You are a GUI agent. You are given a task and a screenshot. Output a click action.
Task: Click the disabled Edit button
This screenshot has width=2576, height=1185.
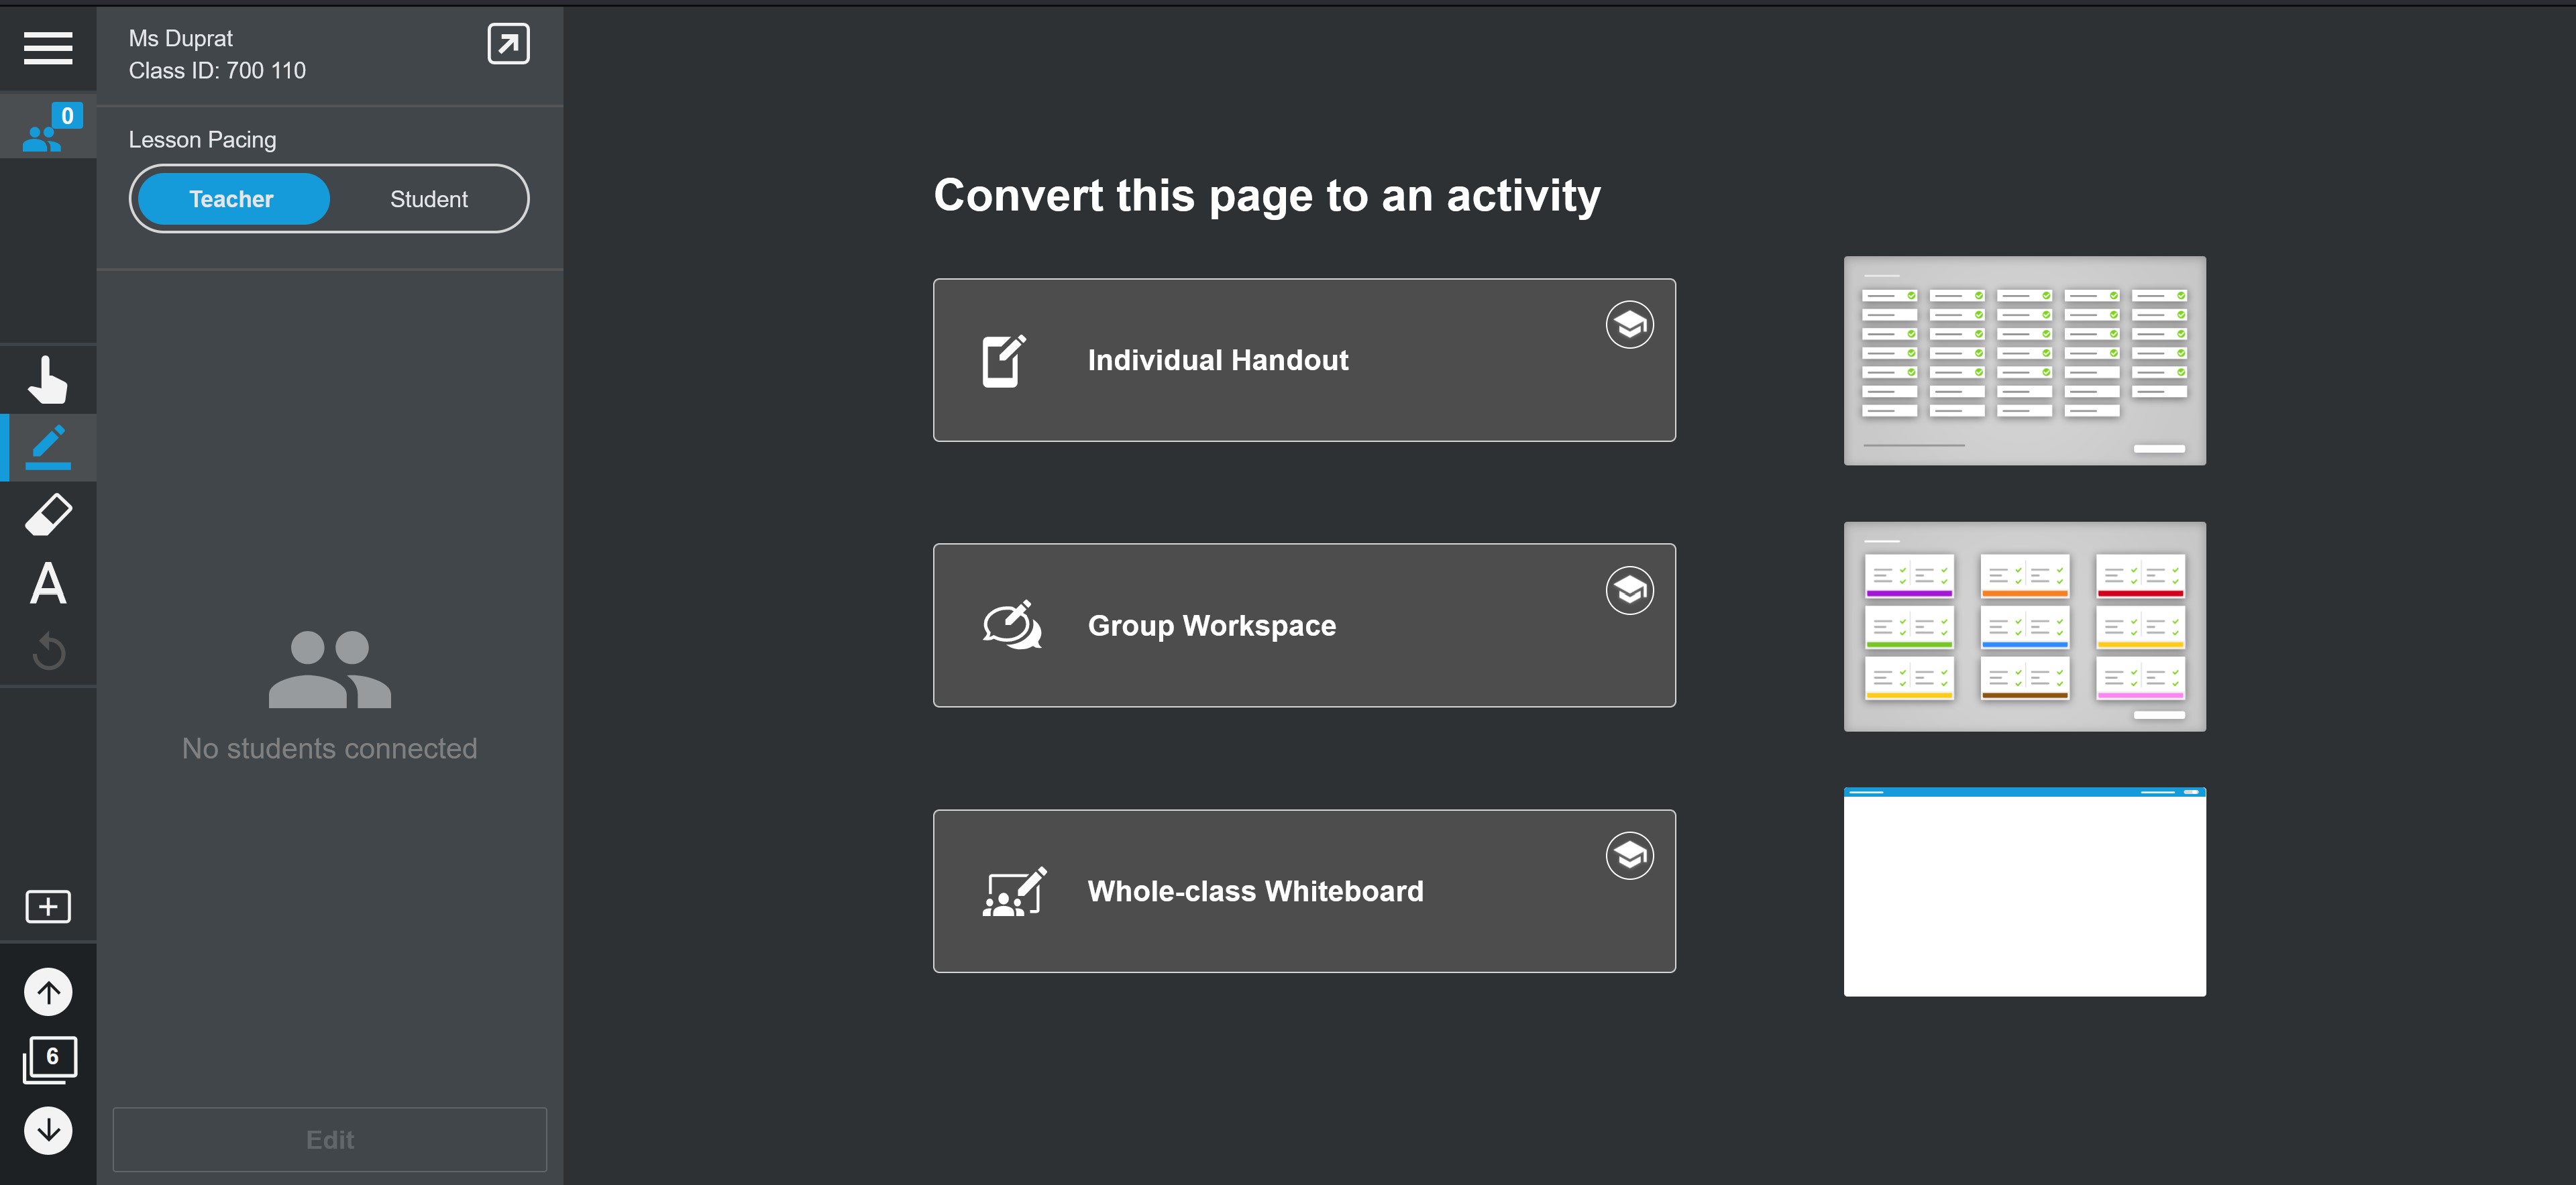pos(330,1139)
